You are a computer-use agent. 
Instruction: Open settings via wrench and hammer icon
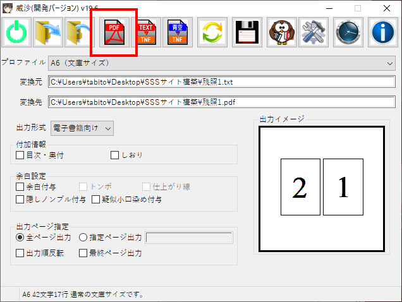pyautogui.click(x=314, y=32)
